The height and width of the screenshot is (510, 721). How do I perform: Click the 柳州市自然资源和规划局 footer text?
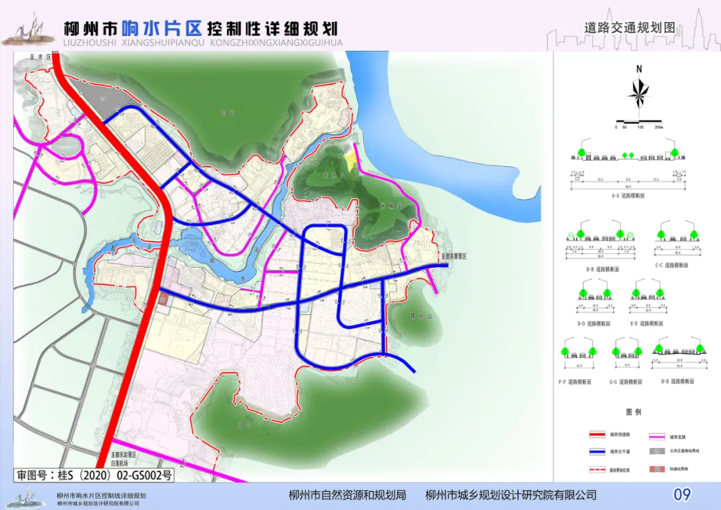347,495
